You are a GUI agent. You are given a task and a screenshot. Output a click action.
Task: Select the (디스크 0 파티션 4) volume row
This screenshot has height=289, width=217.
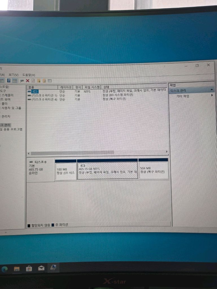pos(44,99)
